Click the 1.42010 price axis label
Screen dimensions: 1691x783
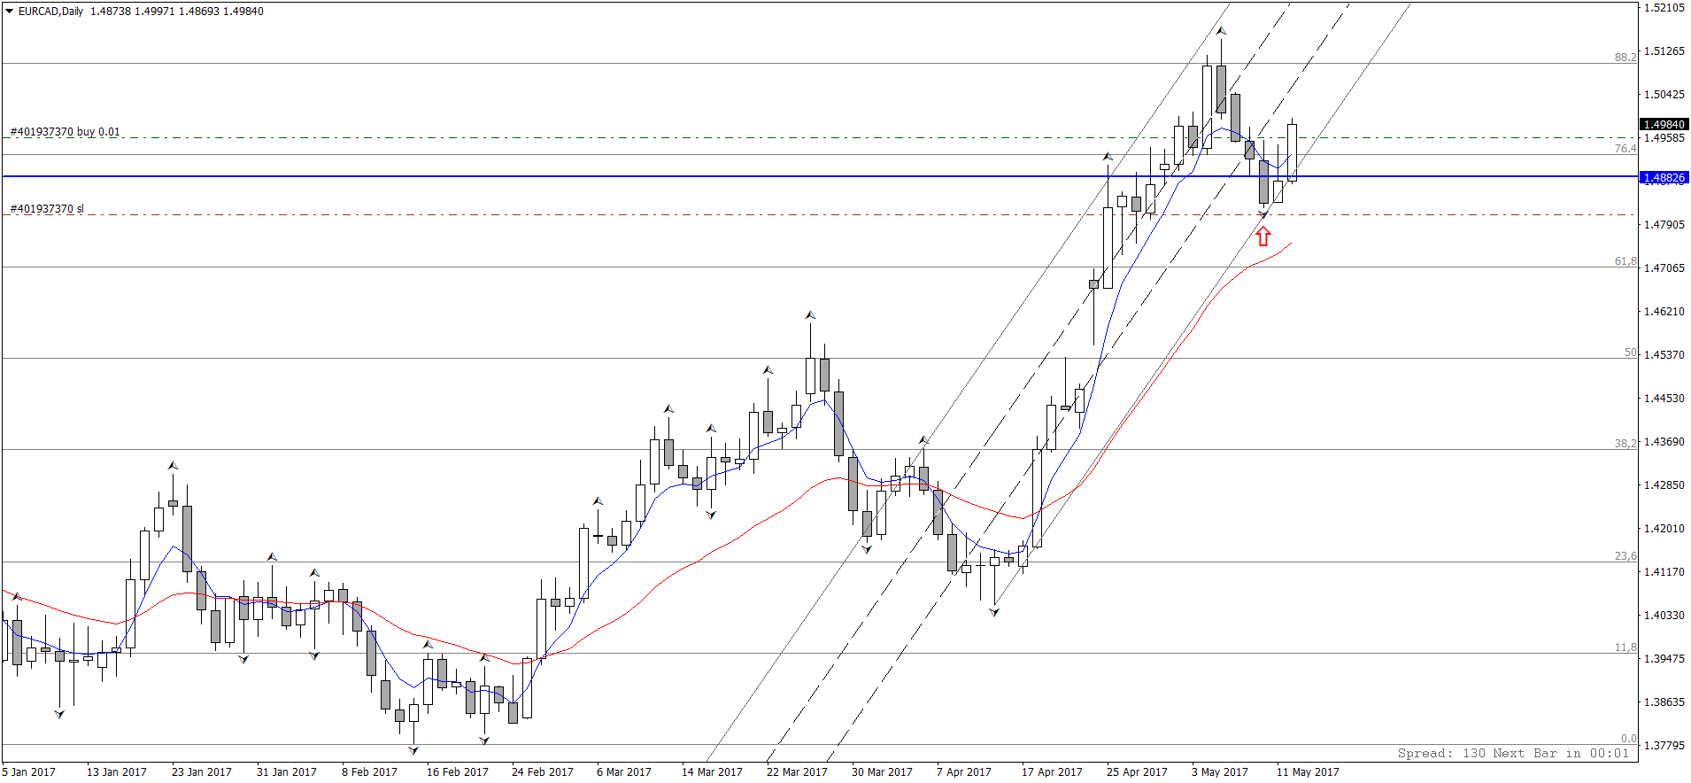tap(1664, 529)
